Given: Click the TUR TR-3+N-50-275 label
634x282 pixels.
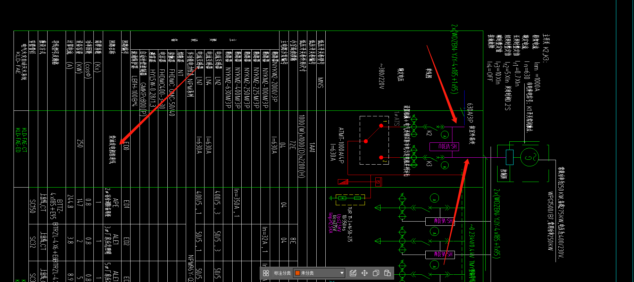Looking at the screenshot, I should pyautogui.click(x=350, y=224).
